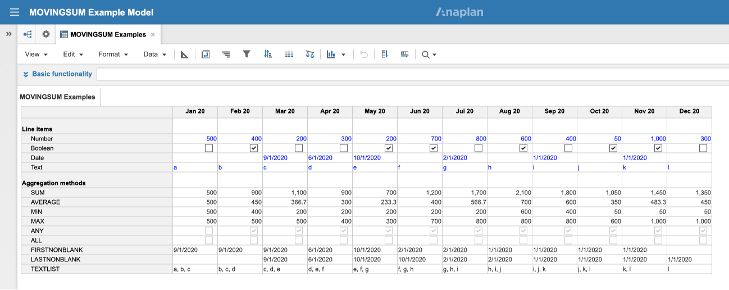
Task: Close the MOVINGSUM Examples tab
Action: [x=153, y=35]
